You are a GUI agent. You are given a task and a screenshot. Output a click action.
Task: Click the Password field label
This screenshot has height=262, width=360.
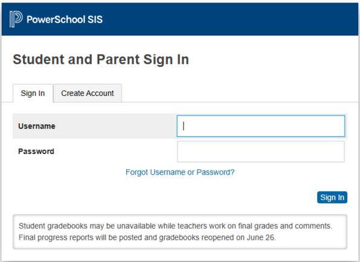36,152
